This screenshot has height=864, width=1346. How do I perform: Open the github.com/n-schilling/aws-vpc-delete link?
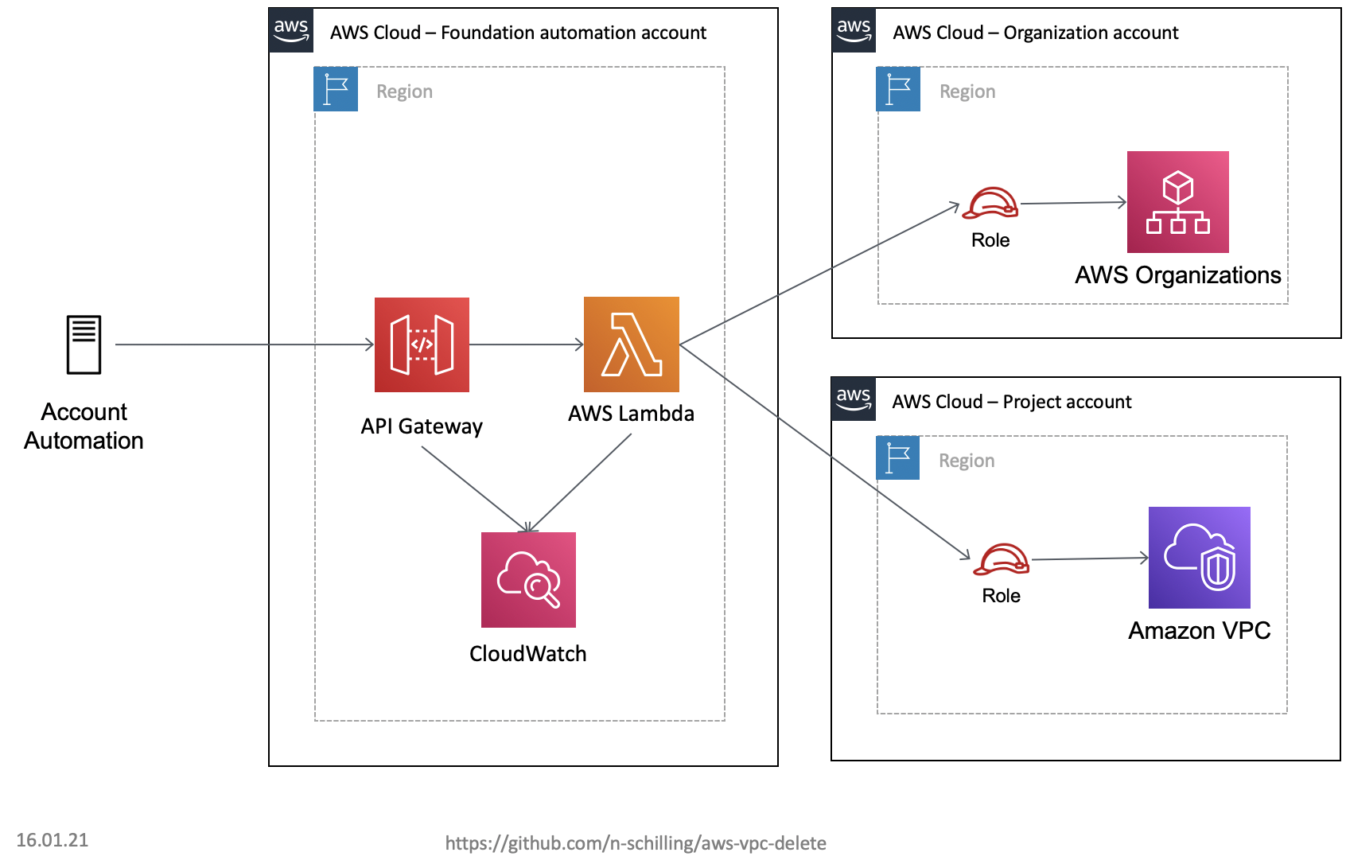pyautogui.click(x=636, y=843)
